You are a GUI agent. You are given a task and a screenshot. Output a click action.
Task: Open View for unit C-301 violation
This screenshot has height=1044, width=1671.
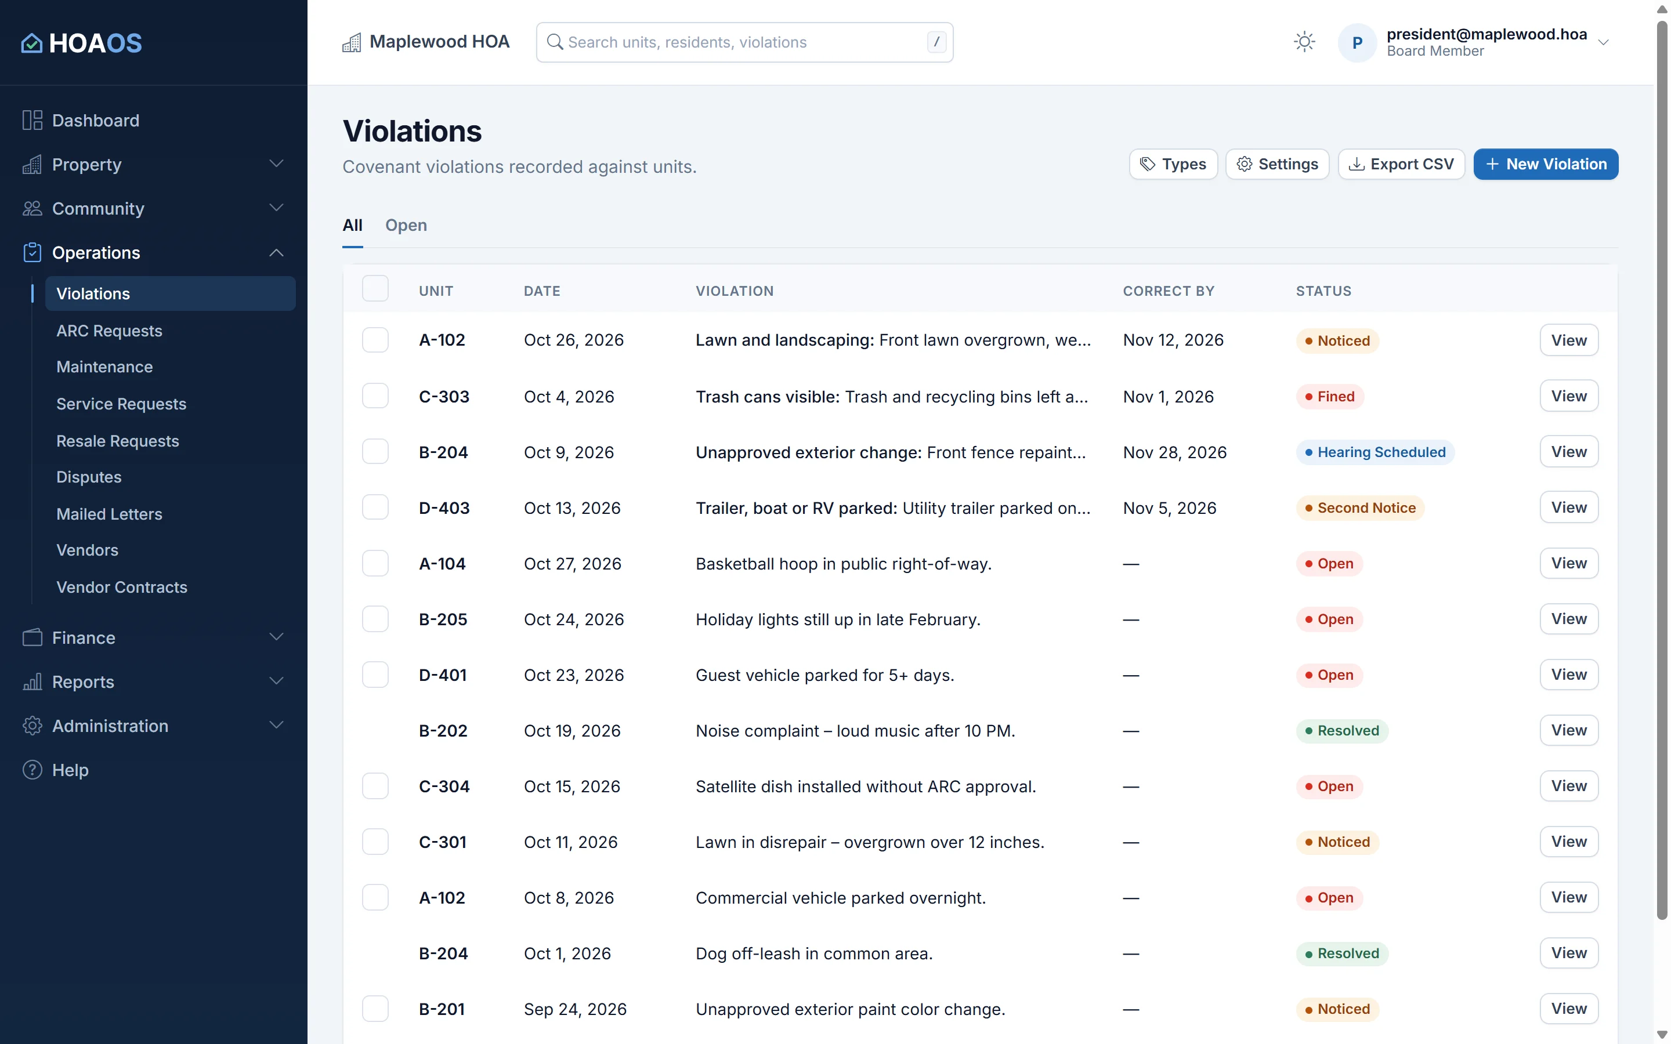click(1568, 842)
